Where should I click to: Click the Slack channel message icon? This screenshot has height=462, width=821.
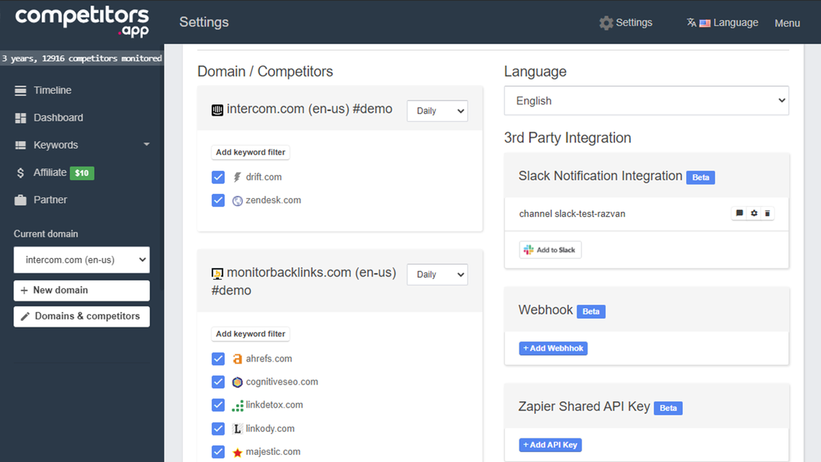pyautogui.click(x=739, y=214)
